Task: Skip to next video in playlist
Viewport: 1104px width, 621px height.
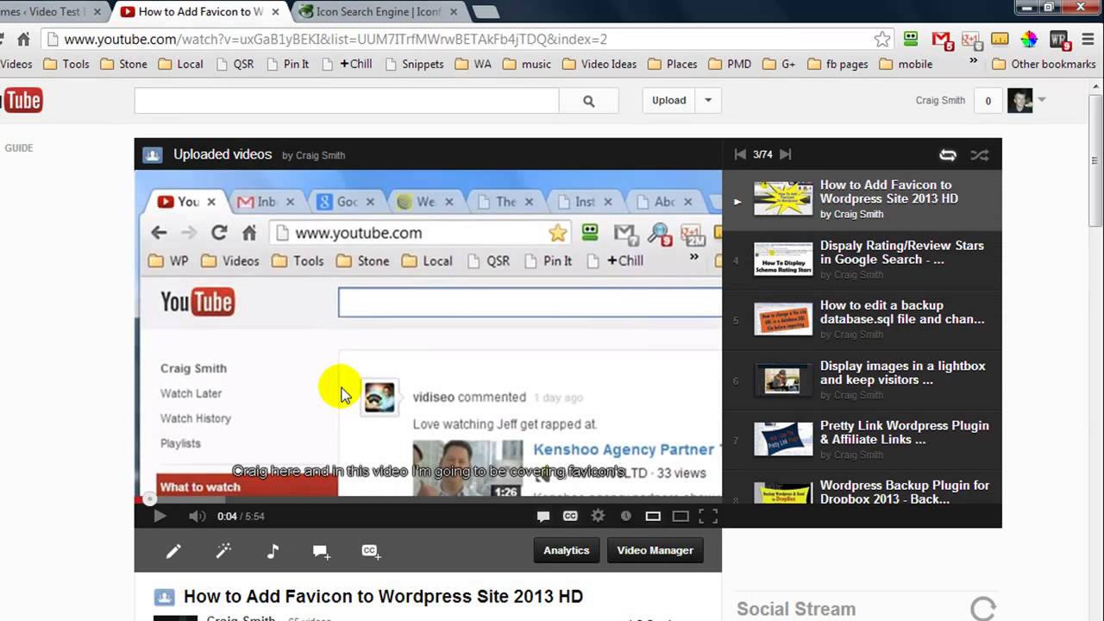Action: point(785,154)
